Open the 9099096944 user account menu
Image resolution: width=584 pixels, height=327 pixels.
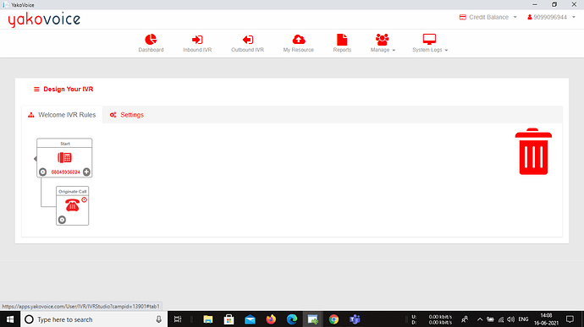pos(551,17)
